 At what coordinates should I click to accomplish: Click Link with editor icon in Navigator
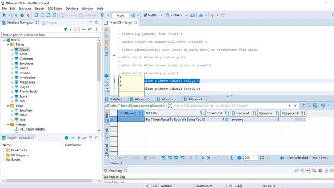point(90,29)
